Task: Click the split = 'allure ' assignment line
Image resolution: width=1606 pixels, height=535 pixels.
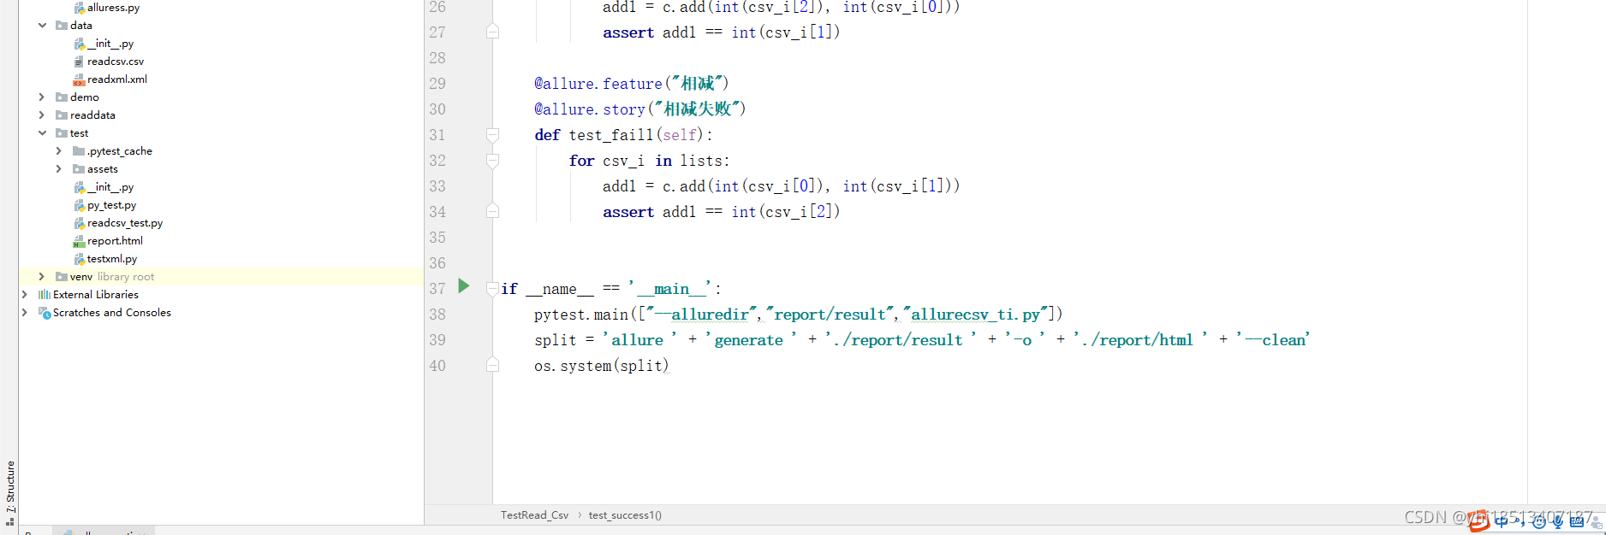Action: point(922,340)
